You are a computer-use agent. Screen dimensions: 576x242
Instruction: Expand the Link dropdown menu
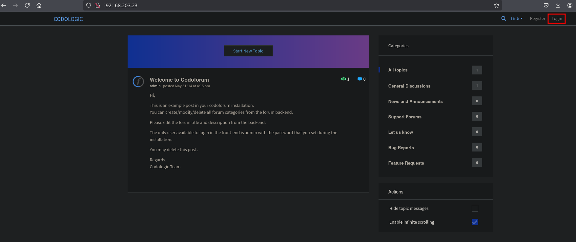[x=517, y=19]
